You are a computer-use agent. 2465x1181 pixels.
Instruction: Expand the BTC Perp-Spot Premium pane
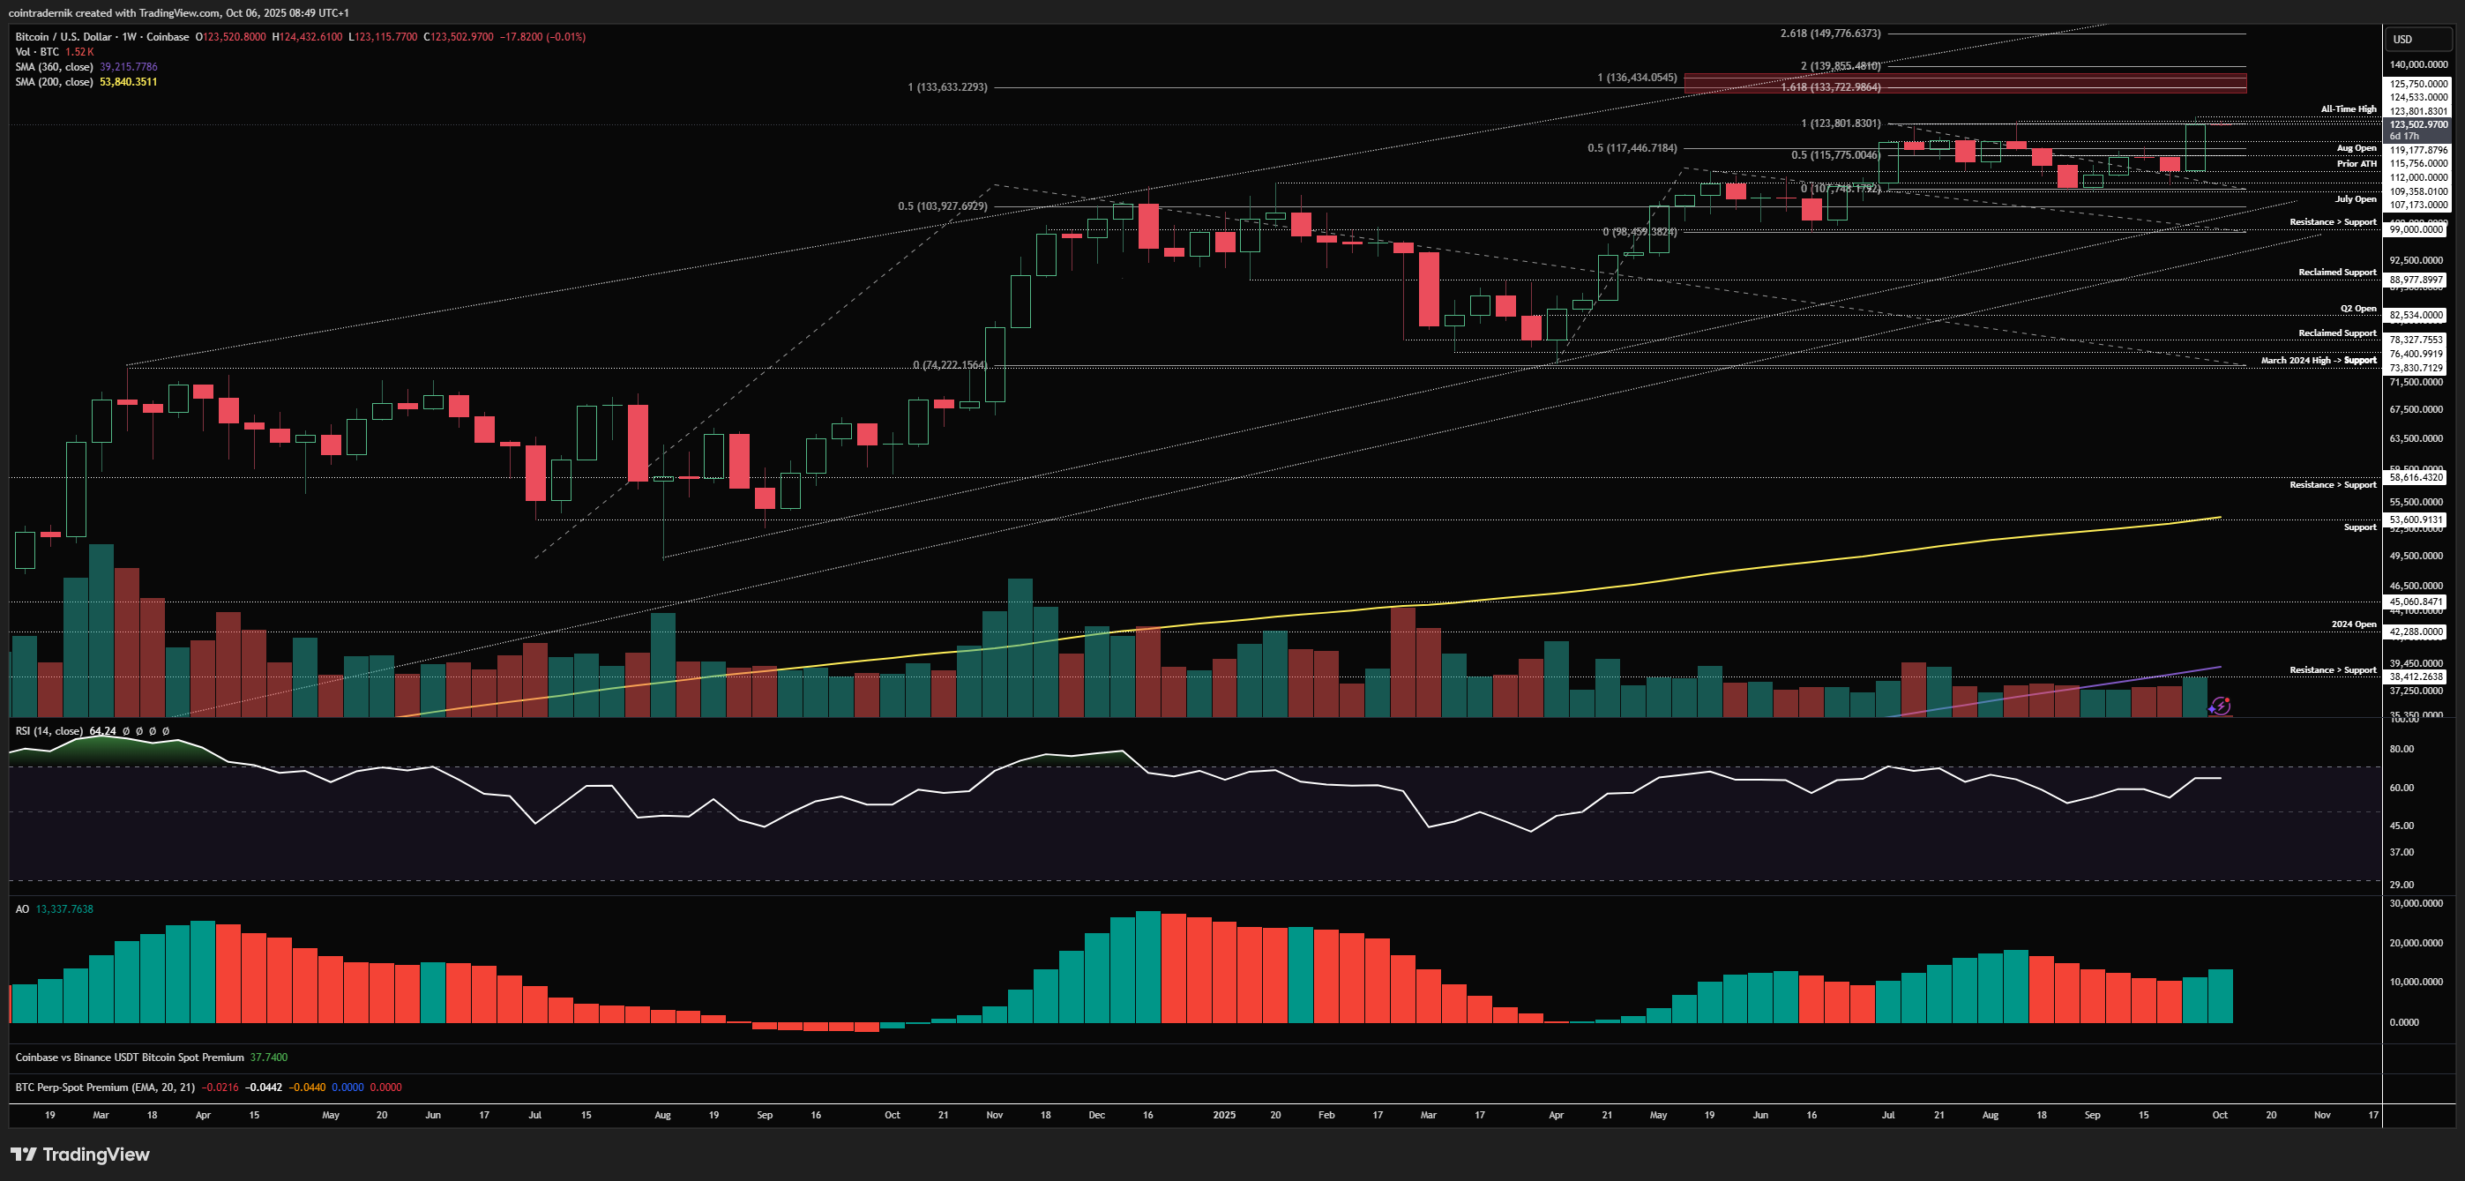(104, 1088)
